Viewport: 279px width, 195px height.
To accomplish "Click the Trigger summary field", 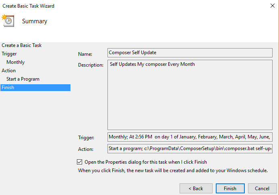I will [x=190, y=137].
